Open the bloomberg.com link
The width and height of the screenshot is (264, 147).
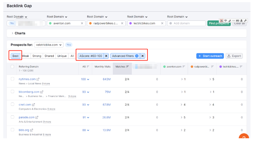pos(29,92)
